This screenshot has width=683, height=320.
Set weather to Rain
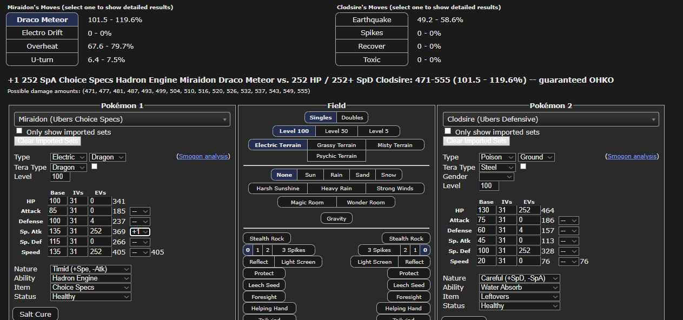tap(336, 175)
